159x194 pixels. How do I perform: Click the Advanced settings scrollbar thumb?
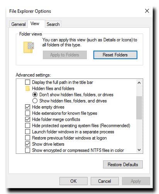point(139,108)
